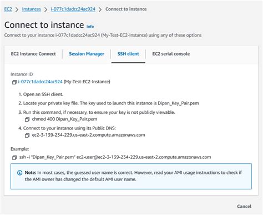
Task: Select the SSH client tab
Action: [128, 54]
